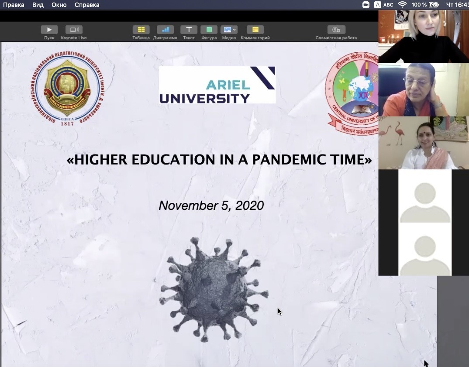Select the Central University of Haryana logo
Image resolution: width=469 pixels, height=367 pixels.
pos(352,93)
